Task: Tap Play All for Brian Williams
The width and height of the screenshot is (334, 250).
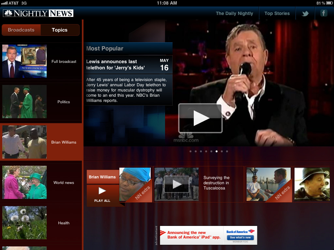Action: tap(102, 195)
